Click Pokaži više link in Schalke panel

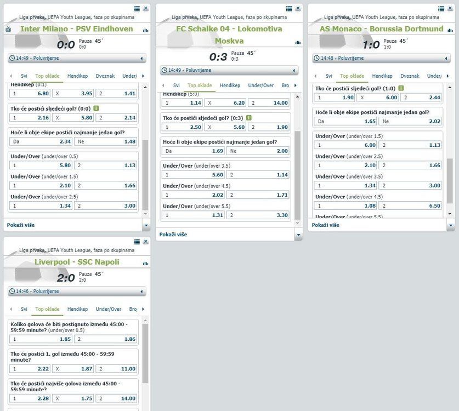173,235
